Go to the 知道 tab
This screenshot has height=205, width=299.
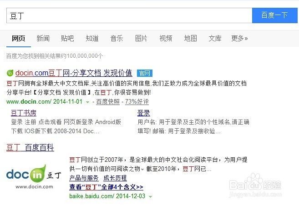tap(92, 39)
